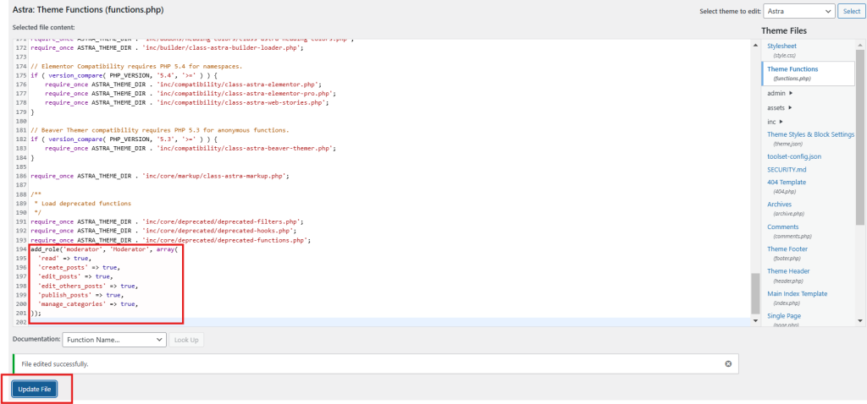Viewport: 867px width, 404px height.
Task: Click the Select theme button
Action: pos(851,11)
